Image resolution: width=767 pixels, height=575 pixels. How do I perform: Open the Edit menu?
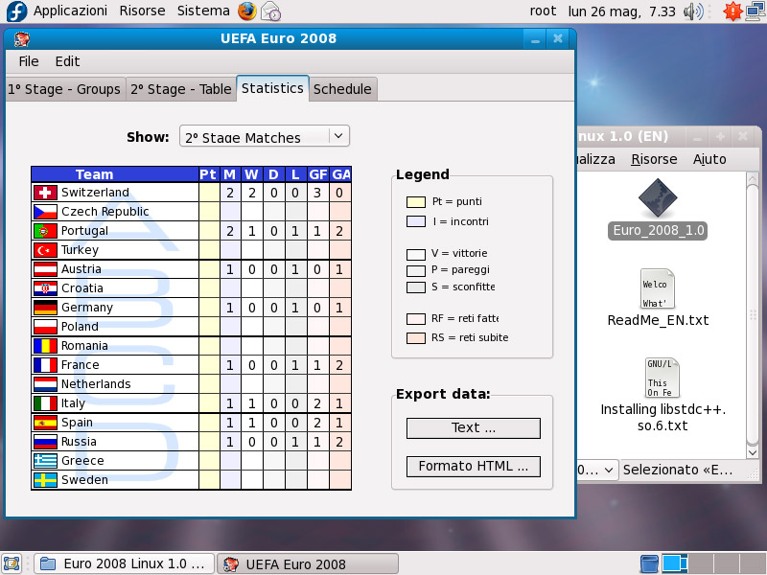[67, 61]
